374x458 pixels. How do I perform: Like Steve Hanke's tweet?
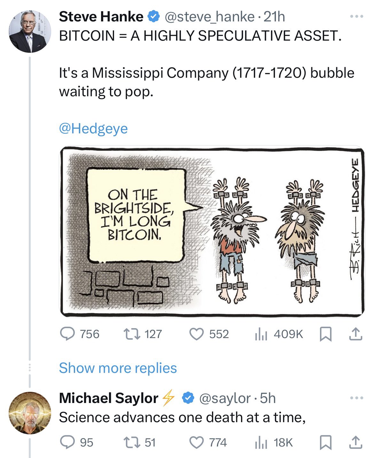pos(197,334)
